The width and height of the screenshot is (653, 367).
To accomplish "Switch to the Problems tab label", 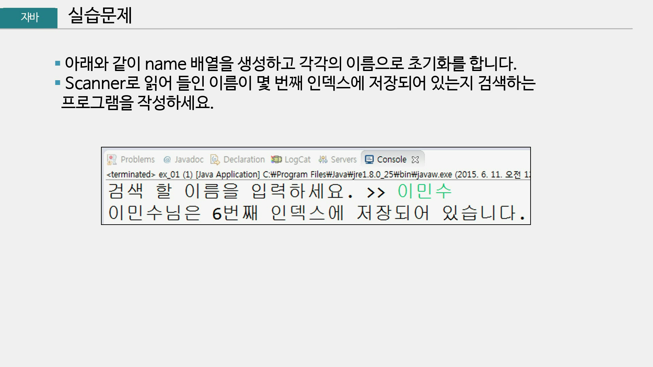I will (x=137, y=159).
